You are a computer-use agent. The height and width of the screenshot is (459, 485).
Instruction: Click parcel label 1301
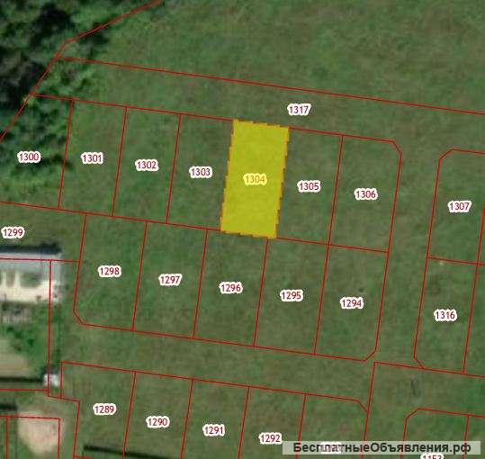(92, 158)
